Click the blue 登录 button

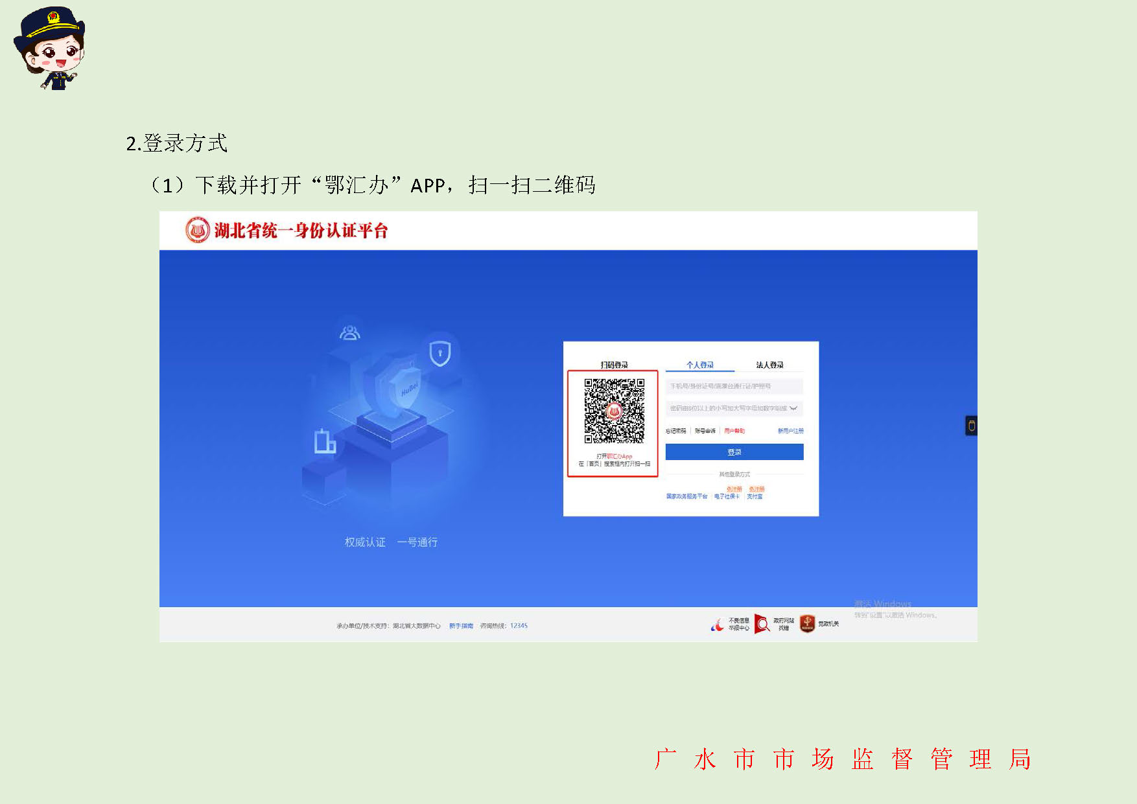(x=734, y=452)
